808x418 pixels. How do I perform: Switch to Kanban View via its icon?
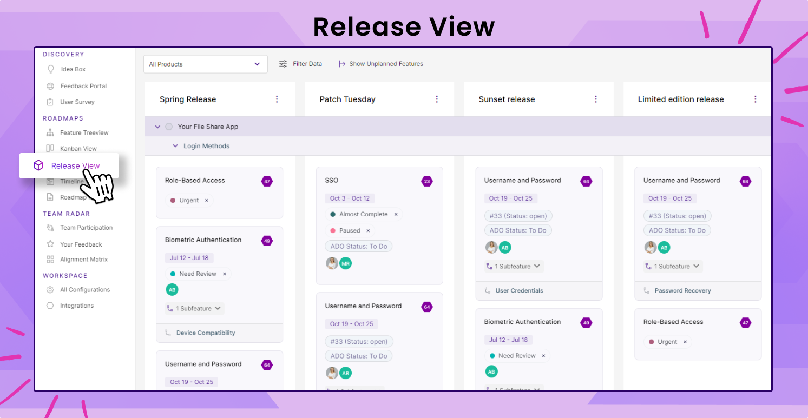(50, 148)
